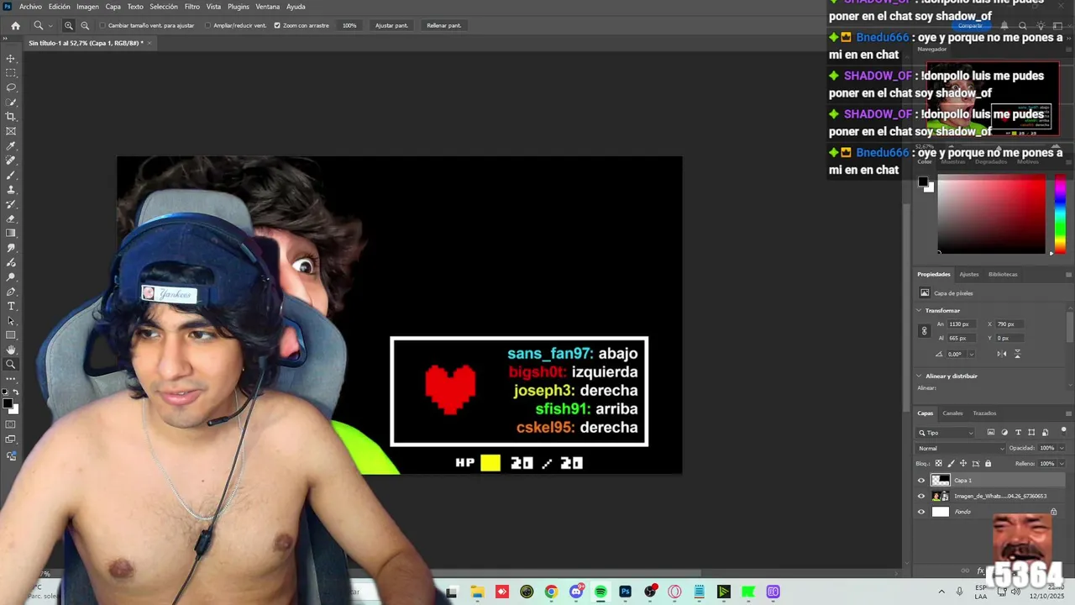
Task: Click the foreground color swatch in toolbar
Action: tap(8, 404)
